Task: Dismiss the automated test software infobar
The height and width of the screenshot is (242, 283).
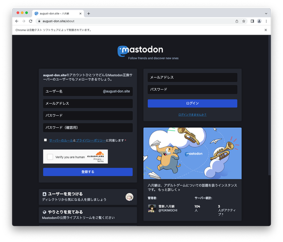Action: (x=265, y=30)
